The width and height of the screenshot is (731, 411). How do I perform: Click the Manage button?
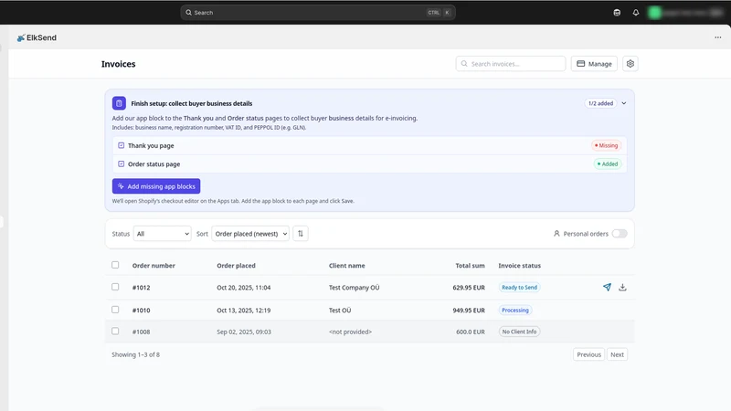[595, 64]
